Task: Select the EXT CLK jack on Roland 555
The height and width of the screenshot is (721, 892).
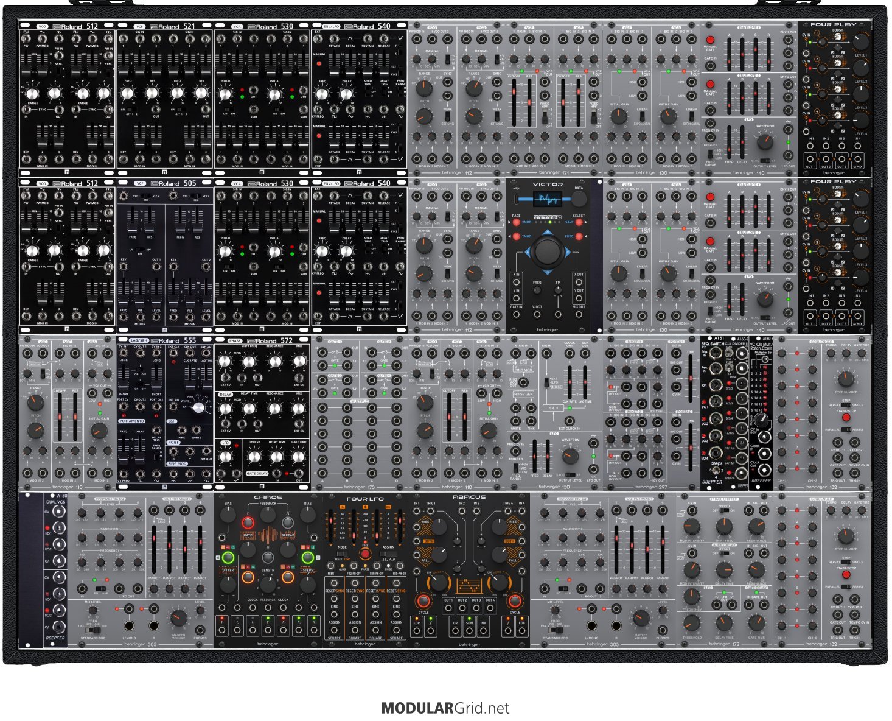Action: click(173, 354)
